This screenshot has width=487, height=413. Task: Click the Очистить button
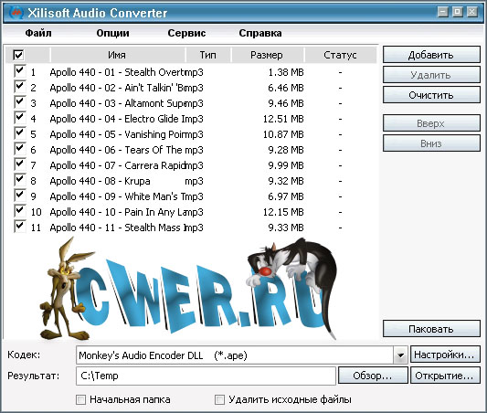point(431,95)
